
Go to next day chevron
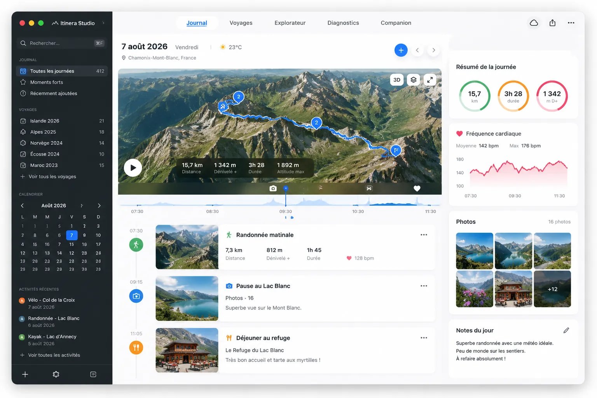point(434,50)
